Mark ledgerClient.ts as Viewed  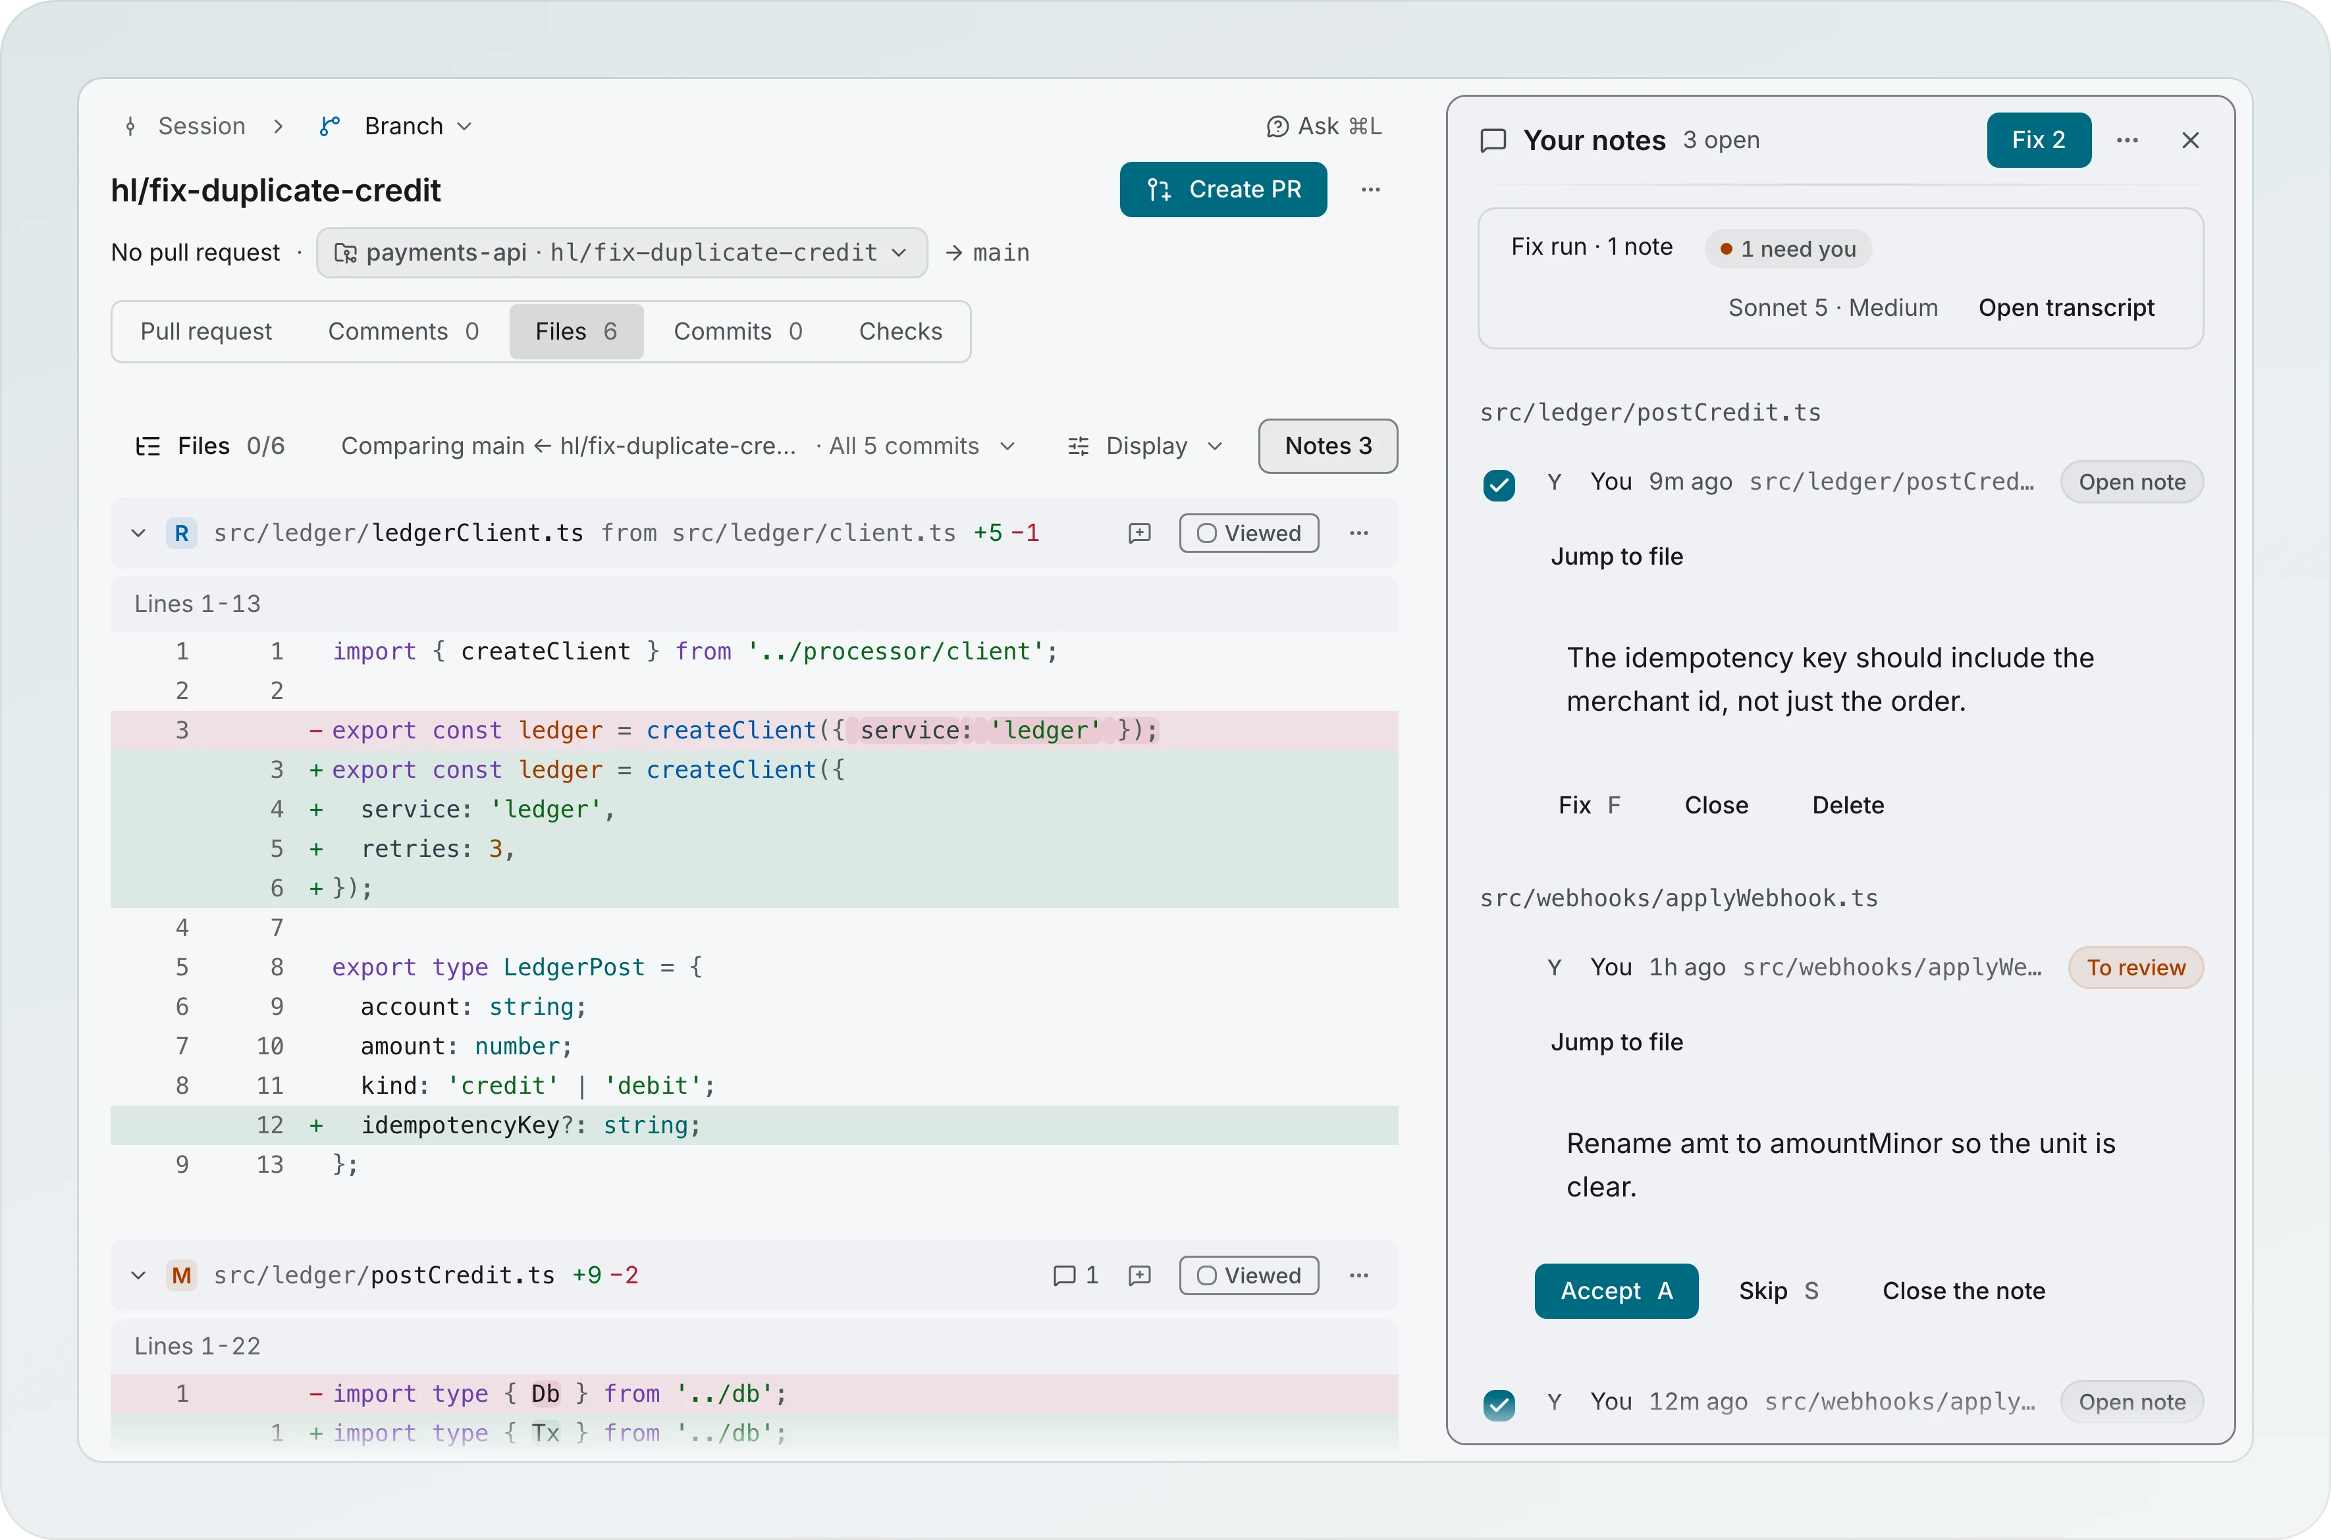(x=1249, y=533)
